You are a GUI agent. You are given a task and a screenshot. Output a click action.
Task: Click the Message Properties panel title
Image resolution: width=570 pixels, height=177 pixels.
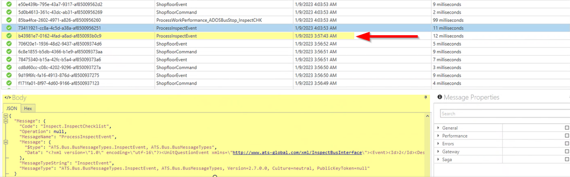pyautogui.click(x=471, y=98)
